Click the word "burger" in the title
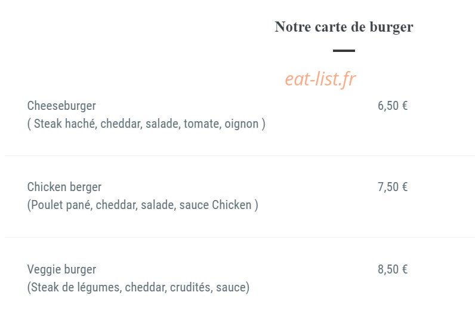This screenshot has height=335, width=475. 391,28
